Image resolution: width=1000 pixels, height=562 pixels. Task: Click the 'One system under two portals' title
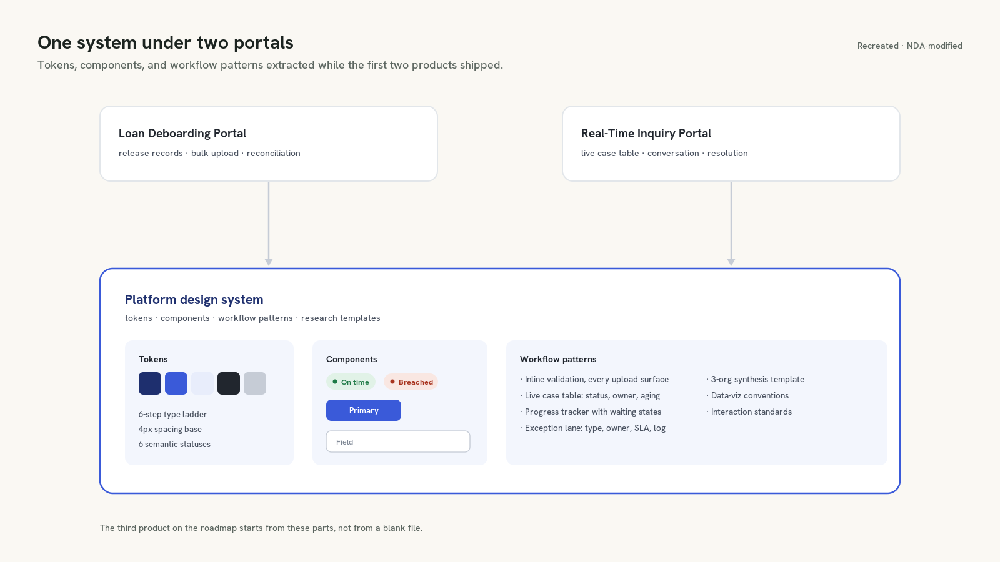tap(166, 42)
